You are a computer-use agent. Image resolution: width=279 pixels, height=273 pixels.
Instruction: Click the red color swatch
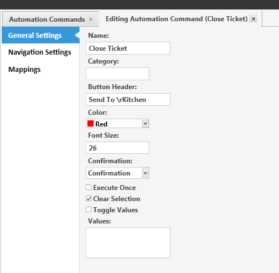90,124
